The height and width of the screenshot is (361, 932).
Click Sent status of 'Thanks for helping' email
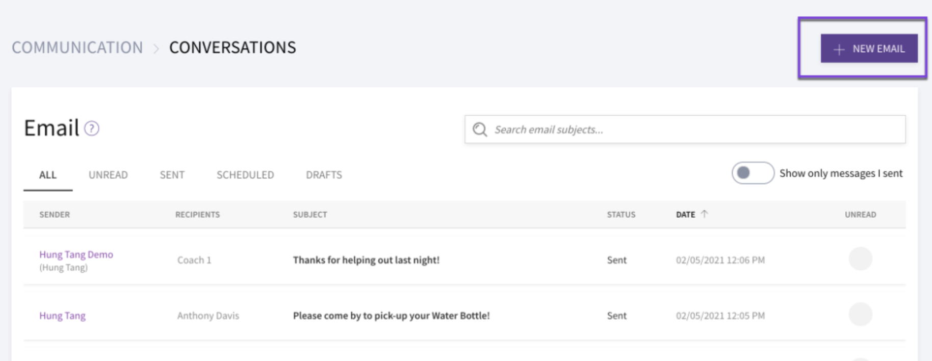point(617,260)
